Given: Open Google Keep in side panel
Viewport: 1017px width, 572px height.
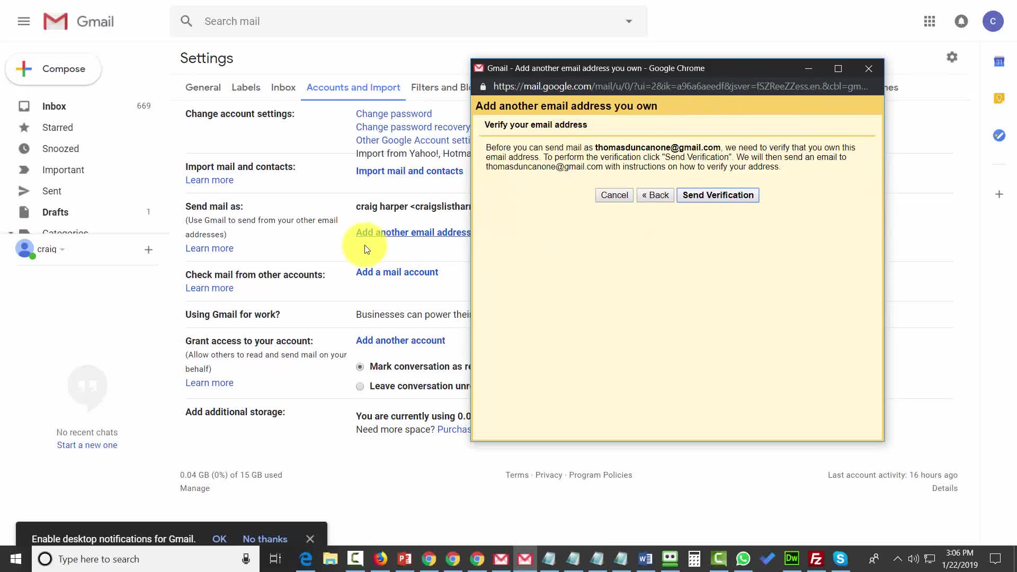Looking at the screenshot, I should (999, 99).
